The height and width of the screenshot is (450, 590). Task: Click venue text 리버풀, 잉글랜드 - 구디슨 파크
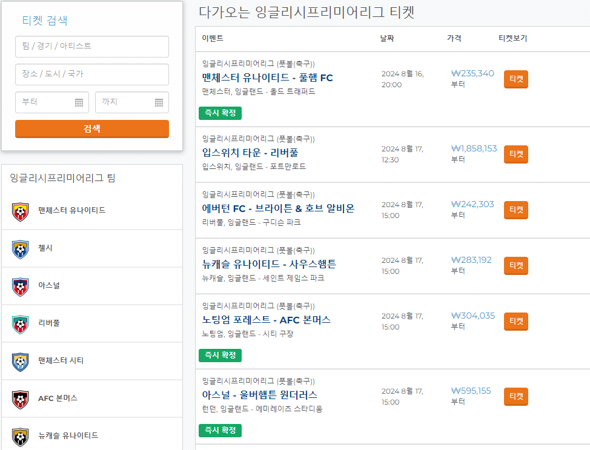[251, 222]
